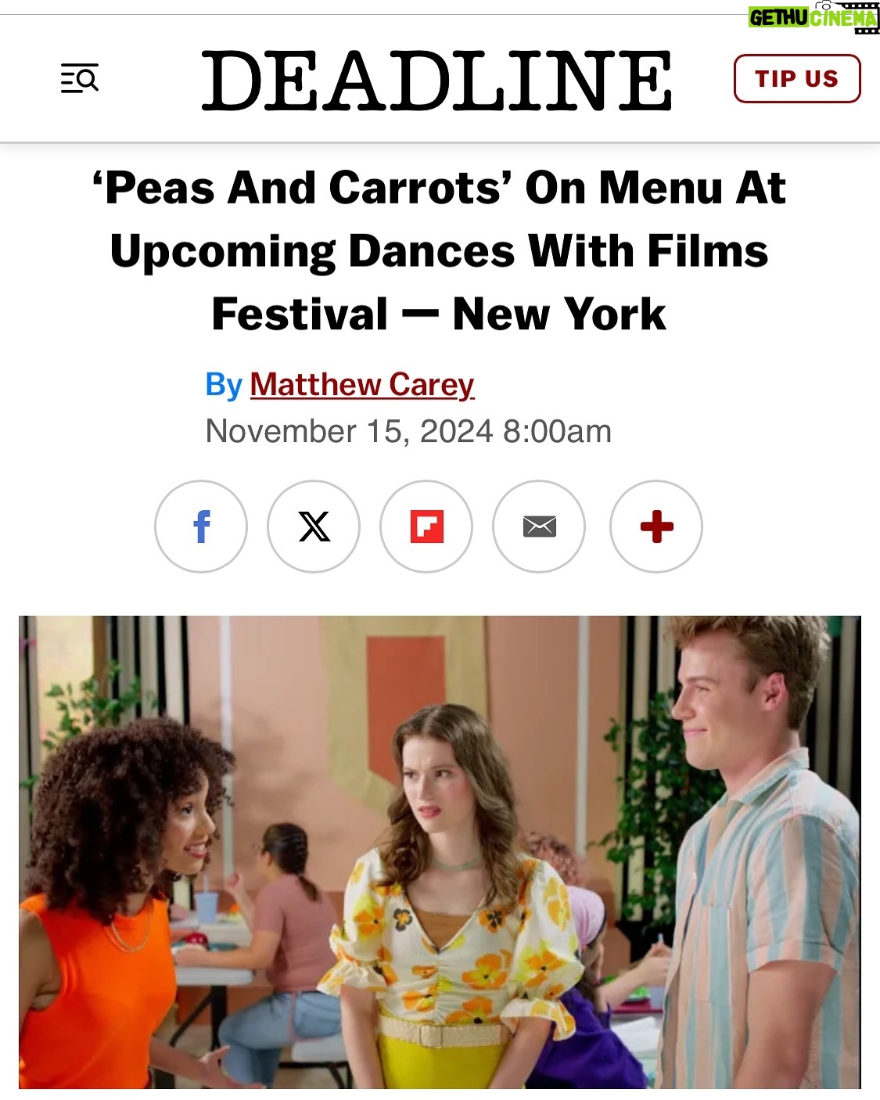Open the menu and search icon
Viewport: 880px width, 1100px height.
pyautogui.click(x=80, y=78)
